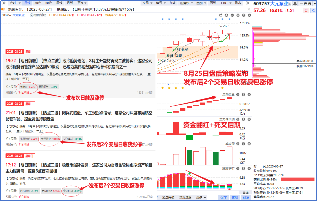This screenshot has height=201, width=317.
Task: Open settings gear of 捕捞季节 indicator
Action: (238, 168)
